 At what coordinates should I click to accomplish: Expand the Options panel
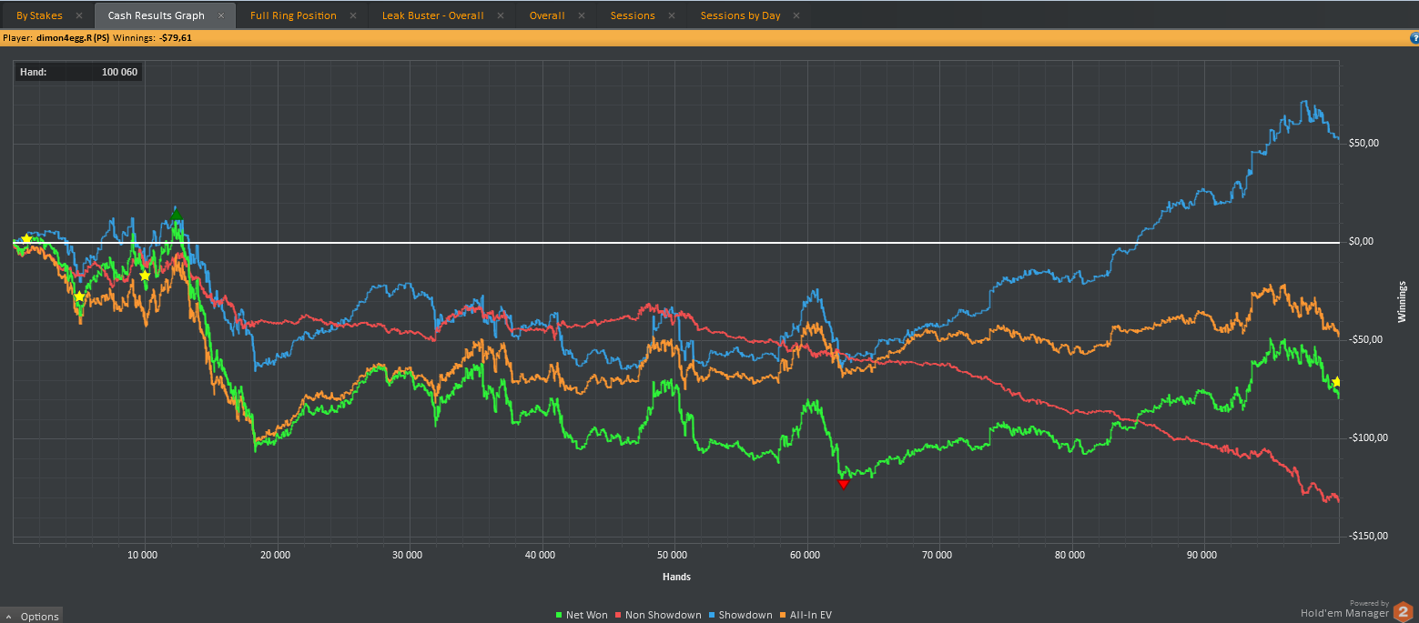32,616
